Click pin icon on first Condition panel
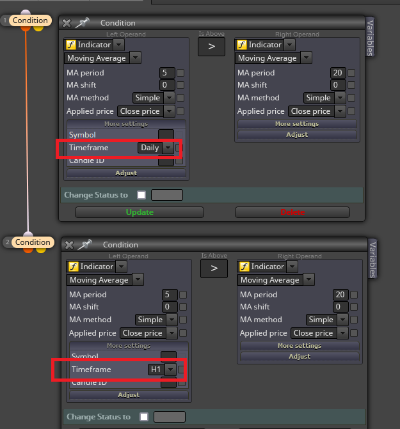Screen dimensions: 400x429 pyautogui.click(x=83, y=23)
